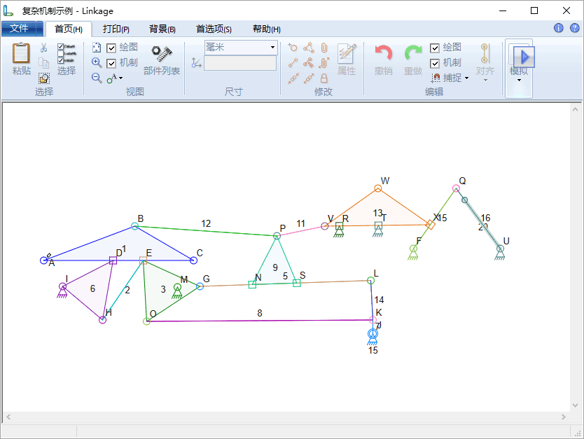The height and width of the screenshot is (439, 584).
Task: Open the 选择 selection filter checklist button
Action: click(x=67, y=59)
